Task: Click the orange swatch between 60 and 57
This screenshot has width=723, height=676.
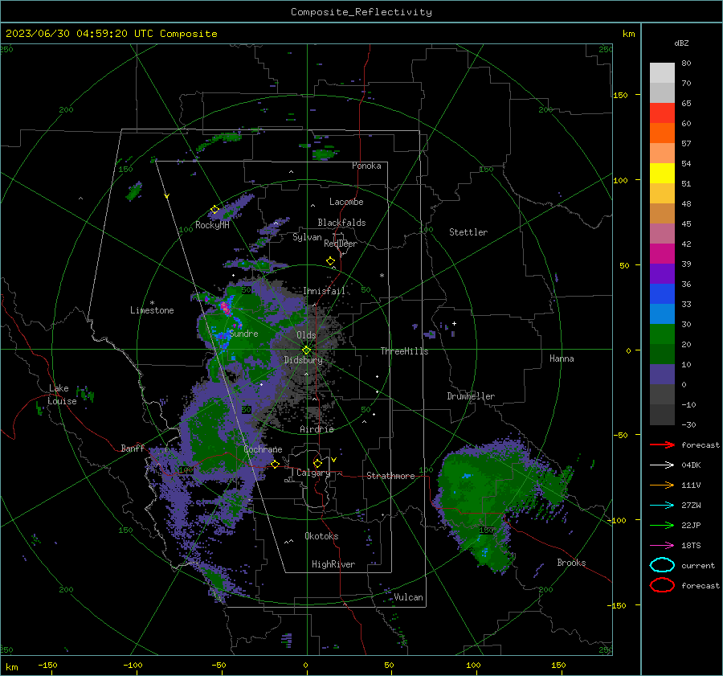Action: (x=662, y=133)
